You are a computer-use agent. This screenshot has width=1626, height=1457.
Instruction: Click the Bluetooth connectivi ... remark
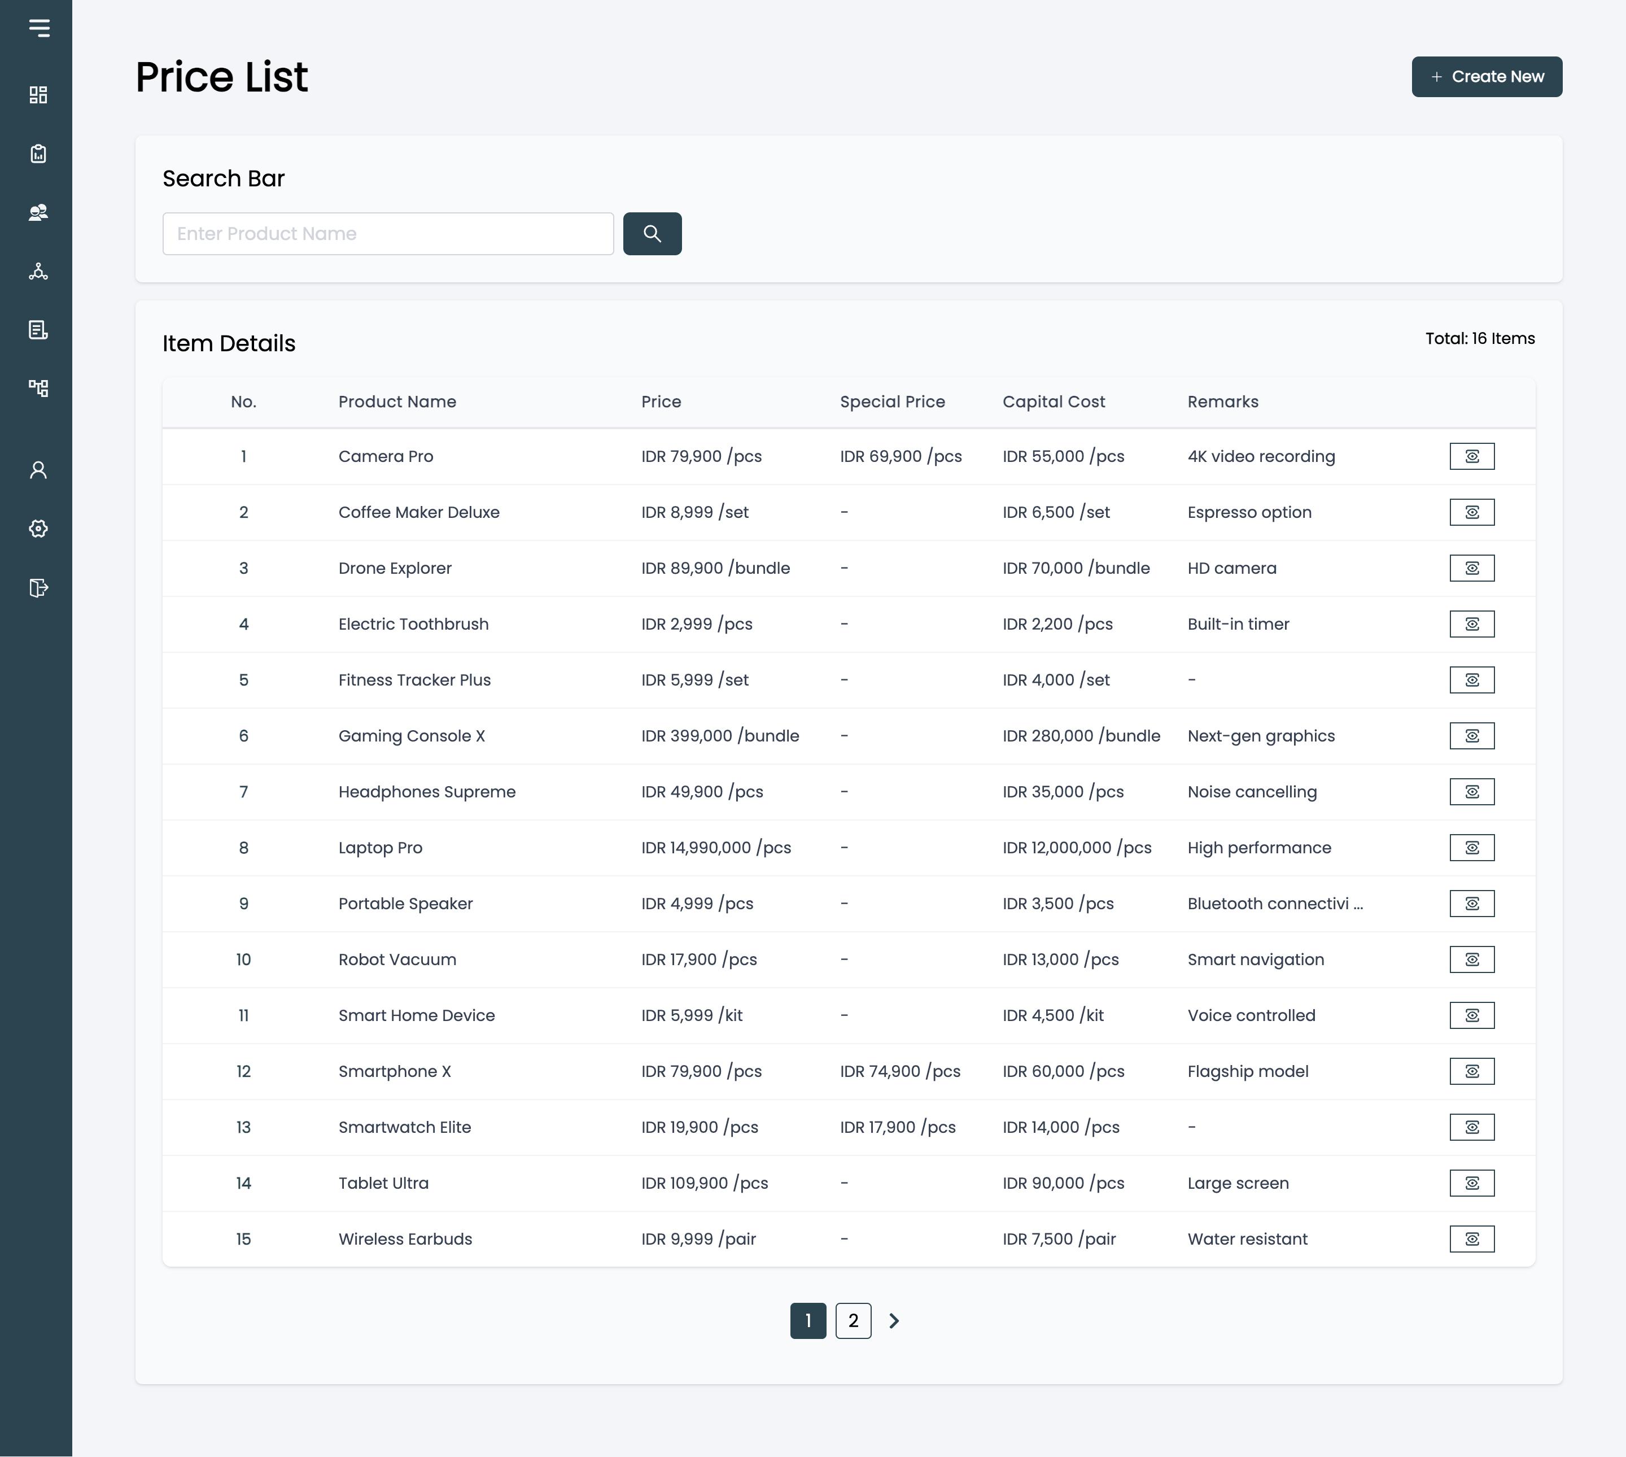[1275, 904]
